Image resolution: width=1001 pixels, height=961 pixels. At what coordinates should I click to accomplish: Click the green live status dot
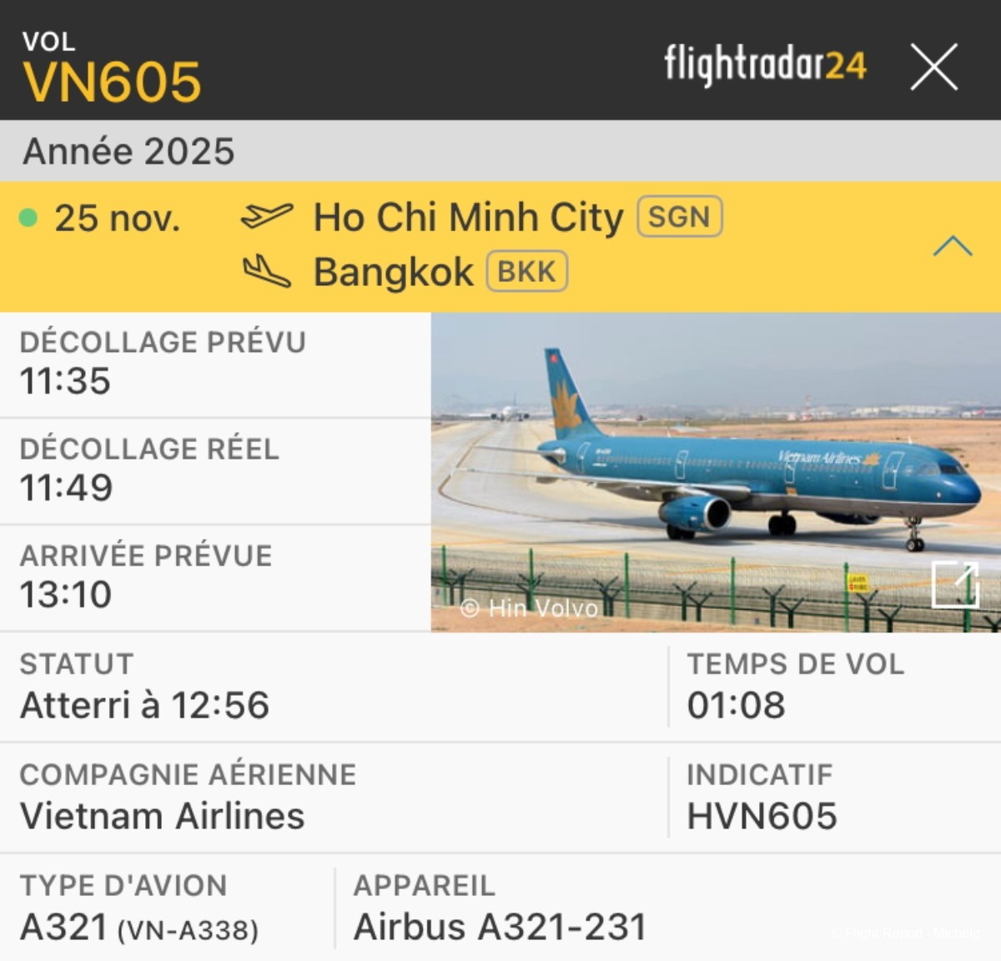[28, 218]
